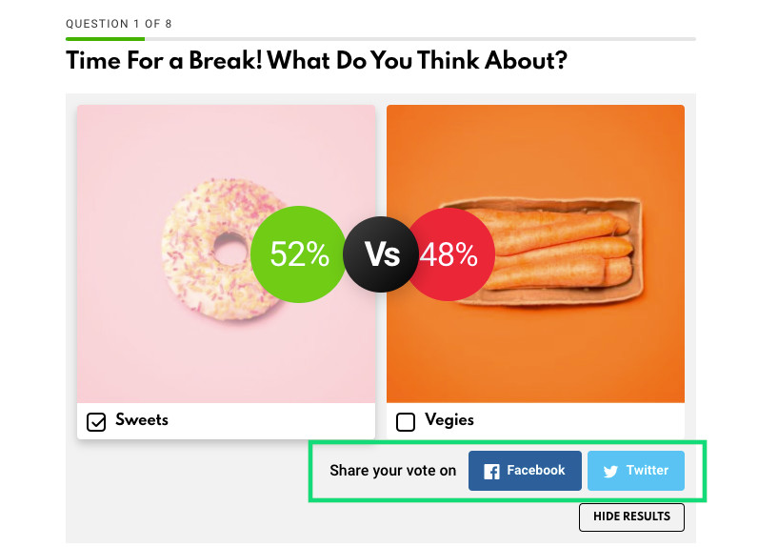Viewport: 758px width, 547px height.
Task: Share your vote on Facebook
Action: pyautogui.click(x=525, y=471)
